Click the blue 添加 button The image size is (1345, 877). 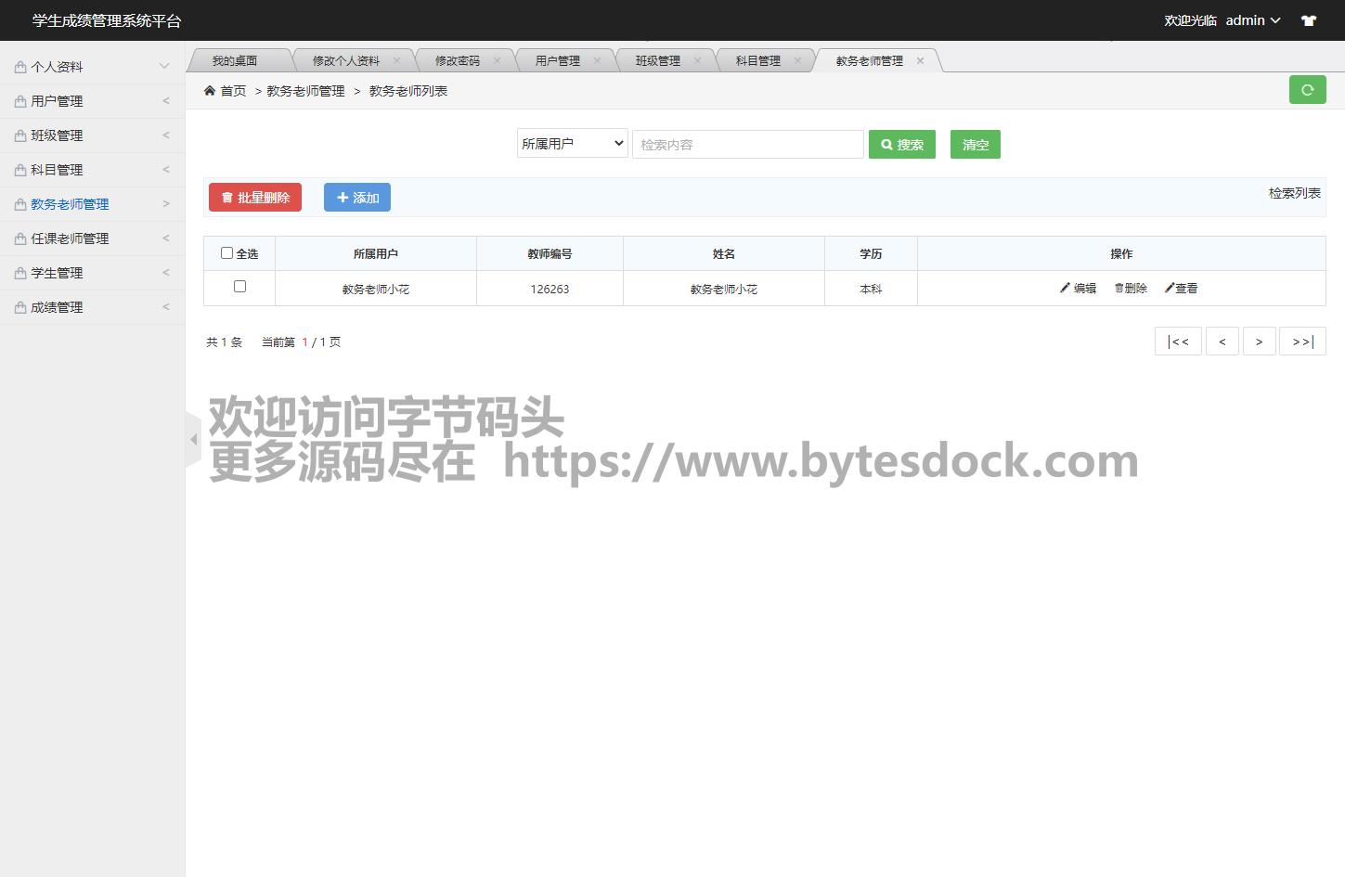(x=357, y=198)
